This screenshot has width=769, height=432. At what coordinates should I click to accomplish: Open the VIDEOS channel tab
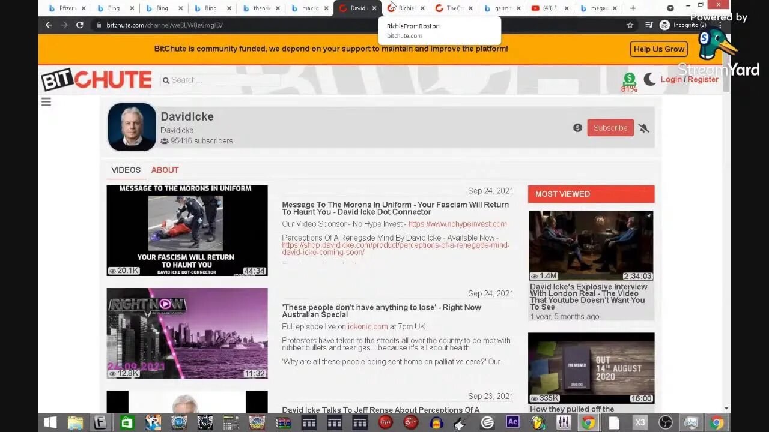[x=126, y=170]
